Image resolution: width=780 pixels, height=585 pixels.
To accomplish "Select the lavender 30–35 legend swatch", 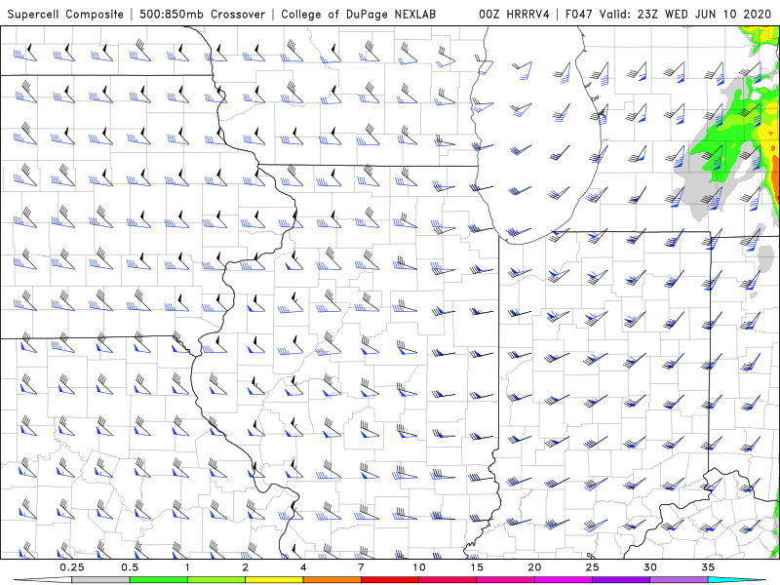I will click(x=679, y=580).
